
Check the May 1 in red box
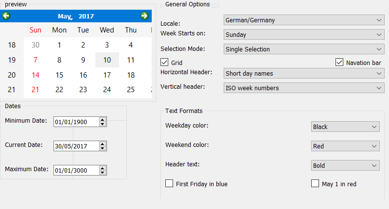(x=316, y=184)
